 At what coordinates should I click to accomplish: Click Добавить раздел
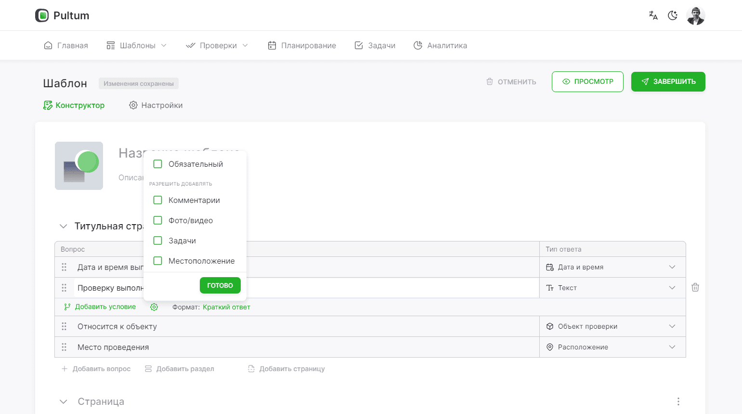pyautogui.click(x=180, y=369)
